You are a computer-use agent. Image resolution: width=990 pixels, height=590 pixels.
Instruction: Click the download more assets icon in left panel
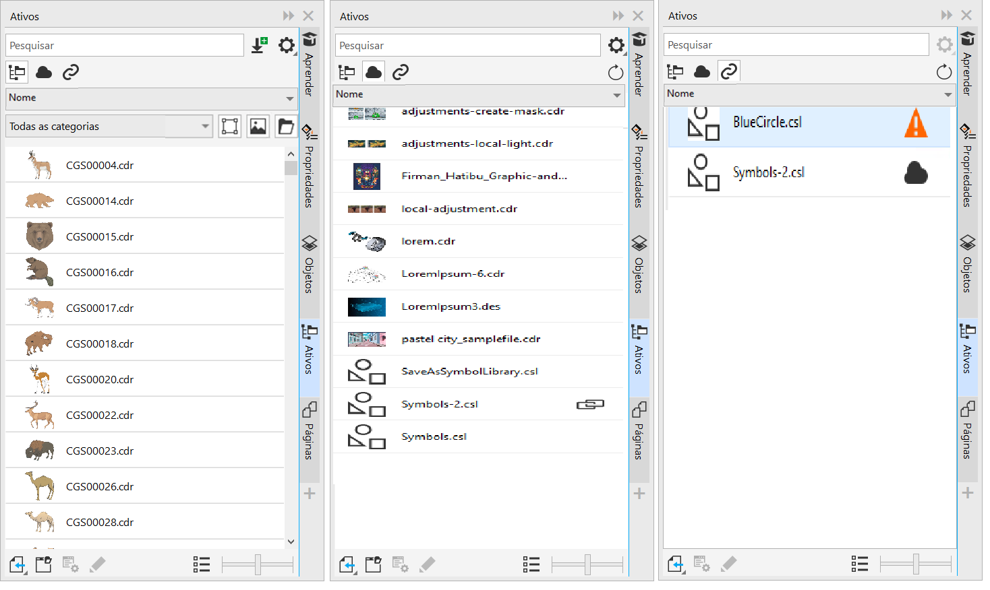tap(260, 45)
